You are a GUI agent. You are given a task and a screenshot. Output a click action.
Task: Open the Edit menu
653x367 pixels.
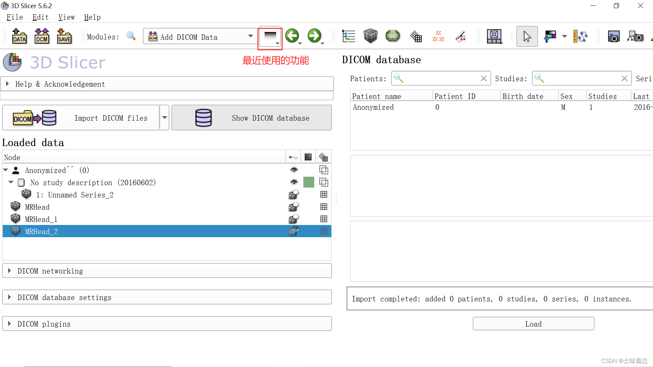[40, 17]
